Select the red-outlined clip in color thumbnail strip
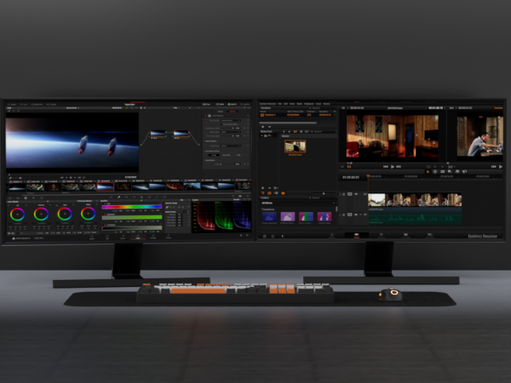 [106, 186]
